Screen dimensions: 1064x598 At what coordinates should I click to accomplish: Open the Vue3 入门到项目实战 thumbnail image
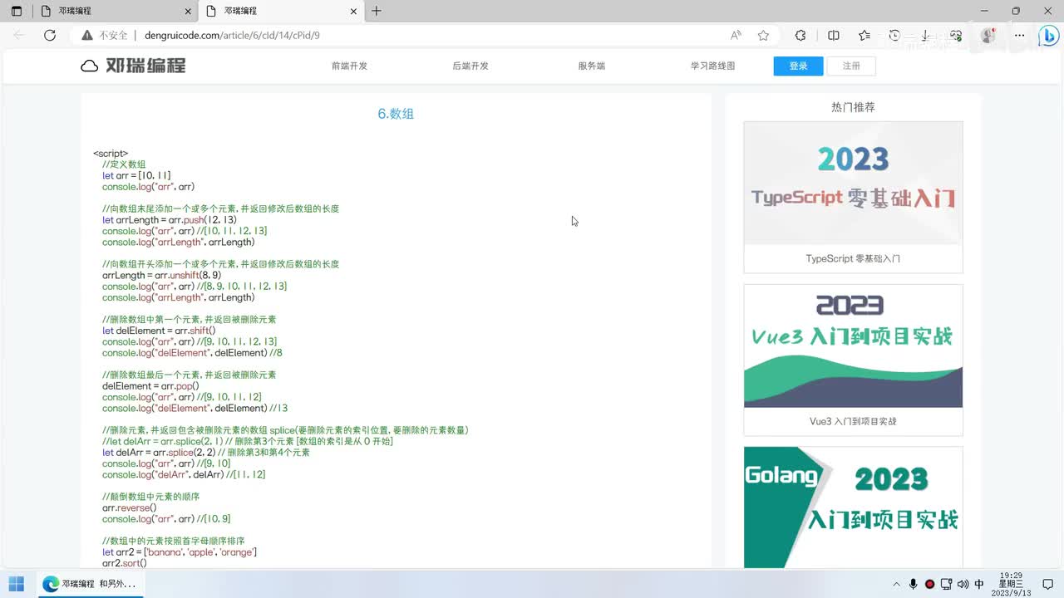tap(853, 346)
